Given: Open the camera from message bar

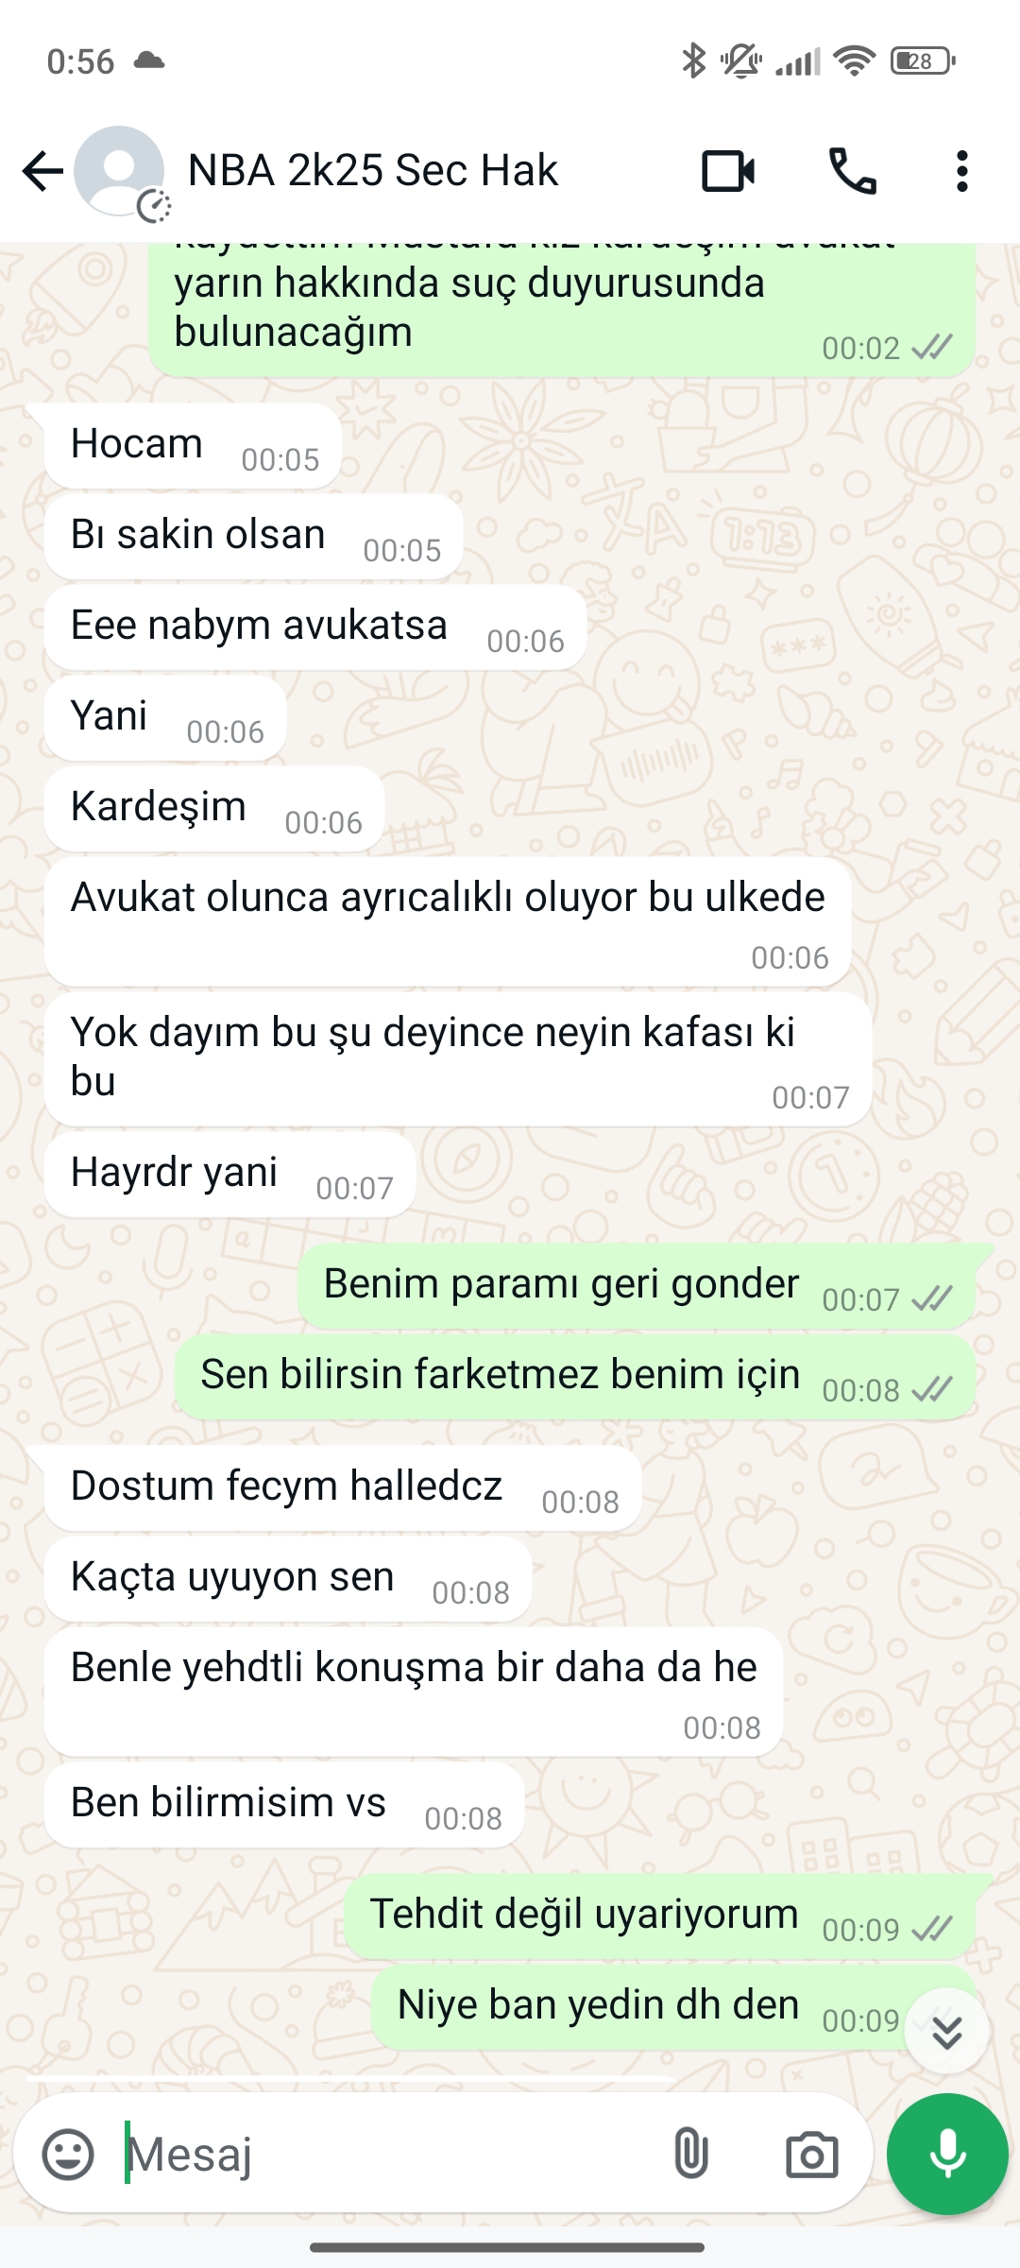Looking at the screenshot, I should (x=811, y=2155).
